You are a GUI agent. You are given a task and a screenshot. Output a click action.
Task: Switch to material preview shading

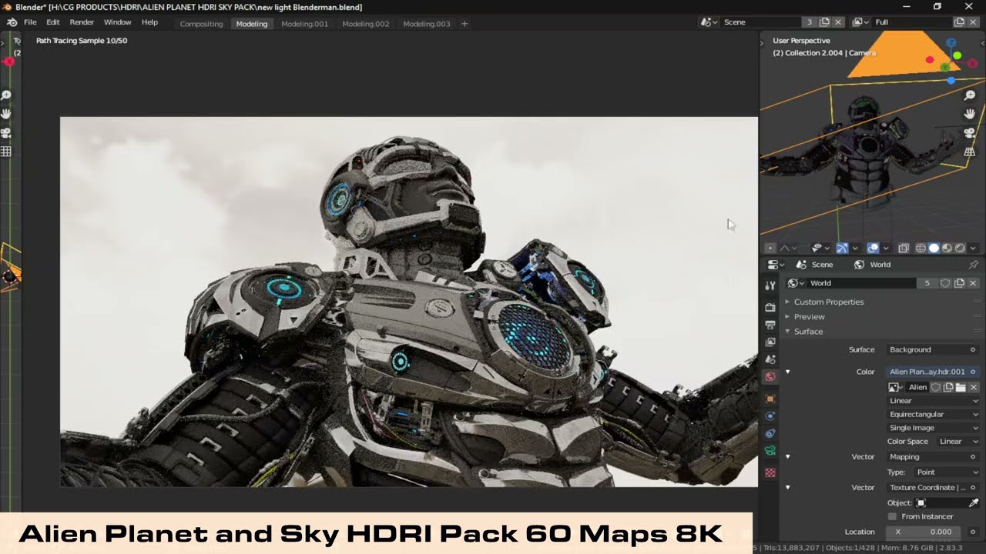(947, 248)
